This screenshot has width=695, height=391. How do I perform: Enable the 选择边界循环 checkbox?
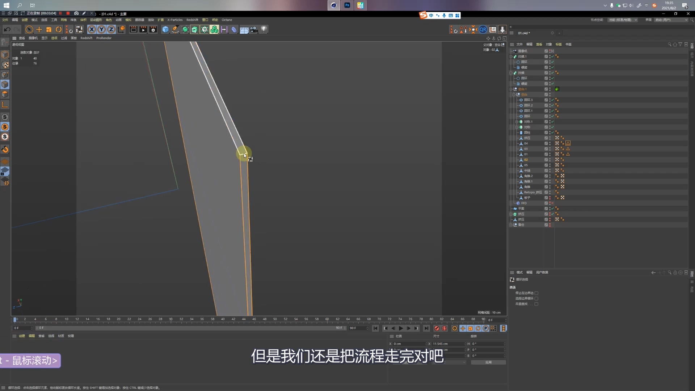(x=536, y=299)
